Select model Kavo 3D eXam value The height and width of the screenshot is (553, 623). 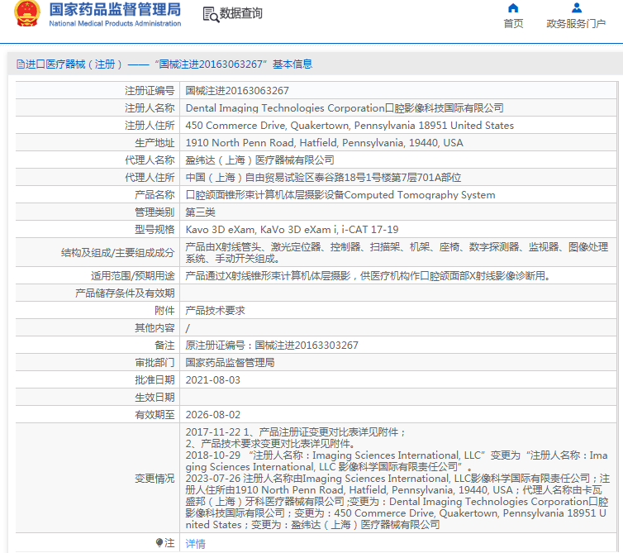pyautogui.click(x=292, y=230)
